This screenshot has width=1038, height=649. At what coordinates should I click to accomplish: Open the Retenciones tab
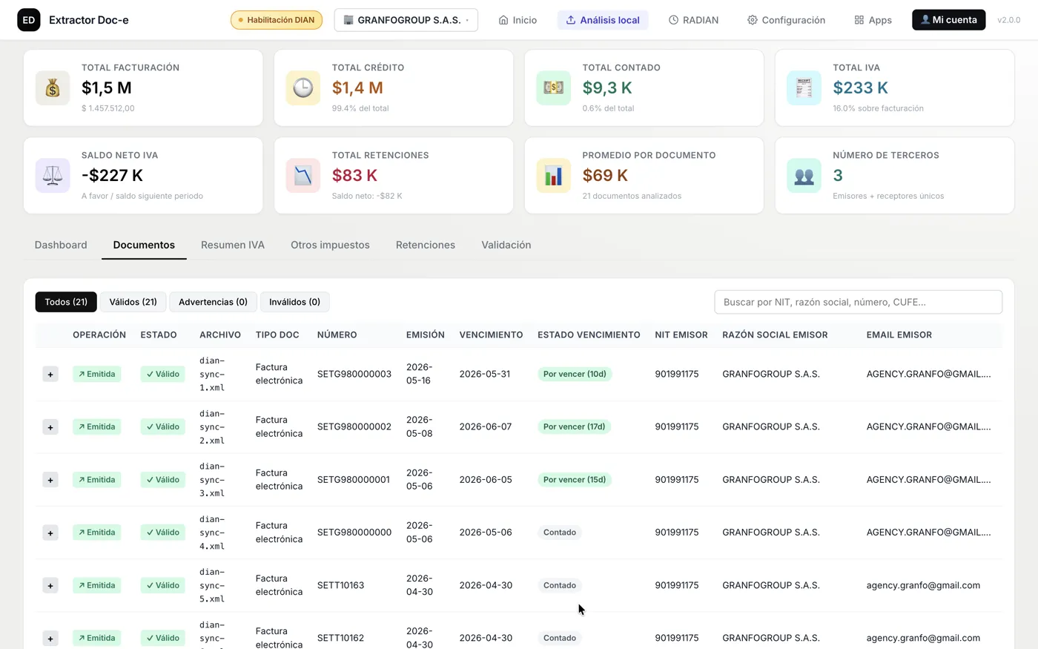tap(426, 245)
